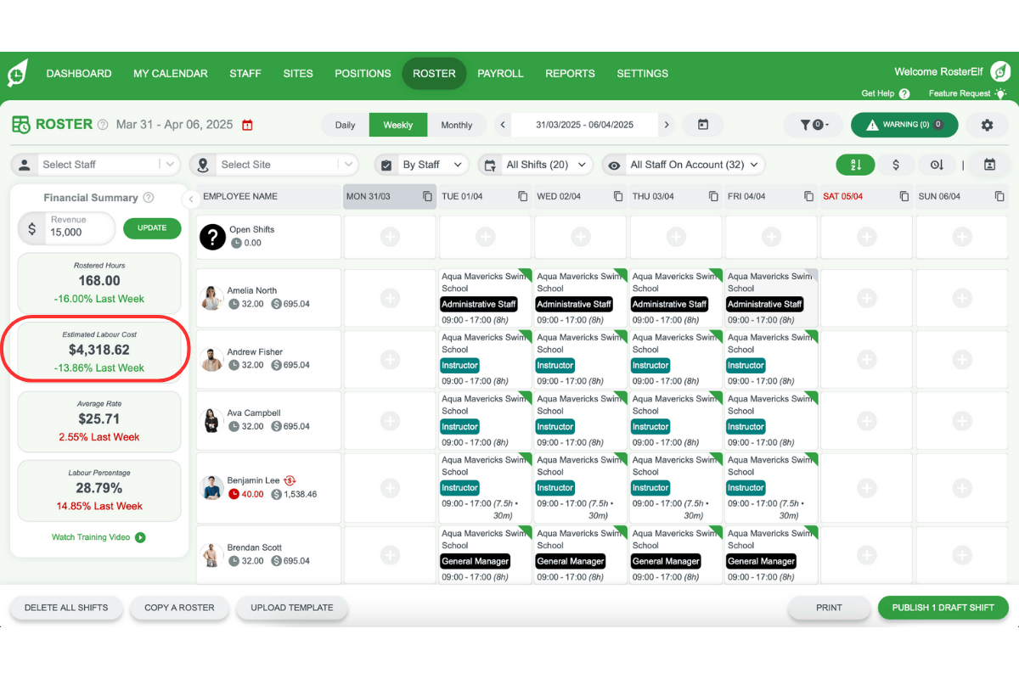Image resolution: width=1019 pixels, height=679 pixels.
Task: Open SETTINGS in the top navigation
Action: click(x=642, y=73)
